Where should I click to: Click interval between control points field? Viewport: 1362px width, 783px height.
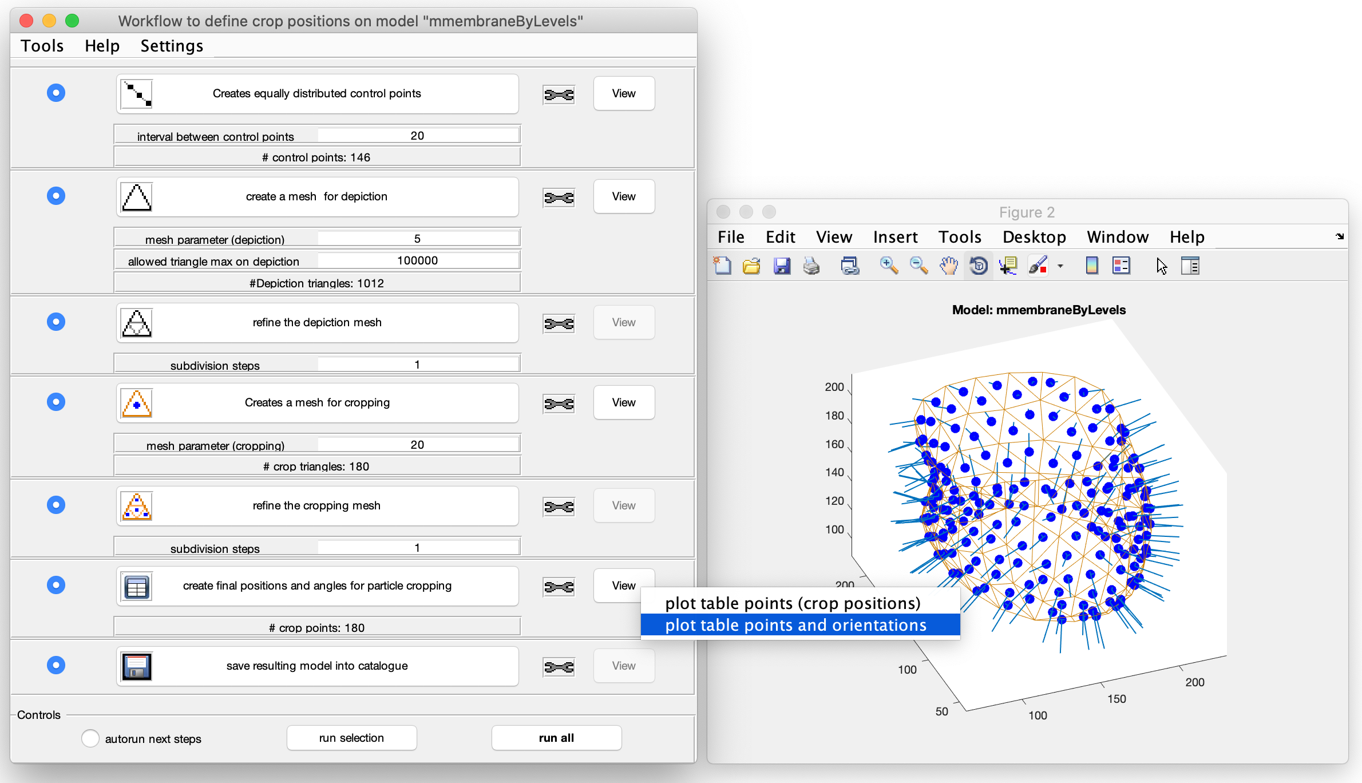(x=418, y=136)
